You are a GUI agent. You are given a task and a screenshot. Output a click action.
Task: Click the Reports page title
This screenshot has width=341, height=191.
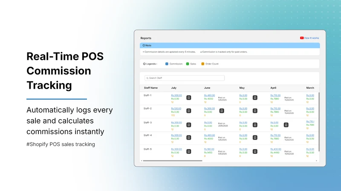pos(146,38)
